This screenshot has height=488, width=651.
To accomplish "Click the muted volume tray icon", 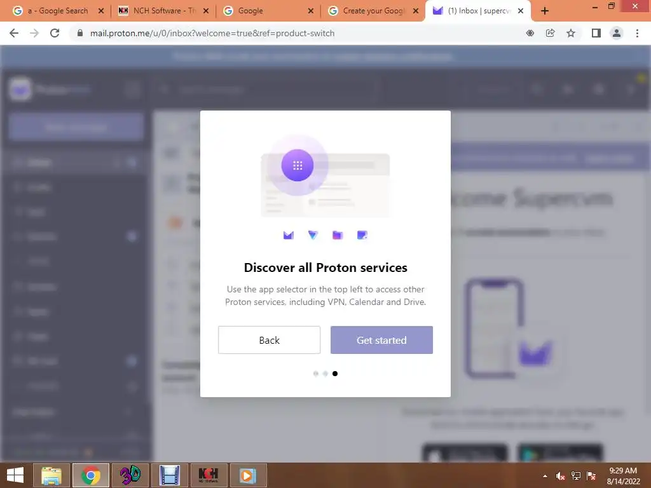I will 561,476.
